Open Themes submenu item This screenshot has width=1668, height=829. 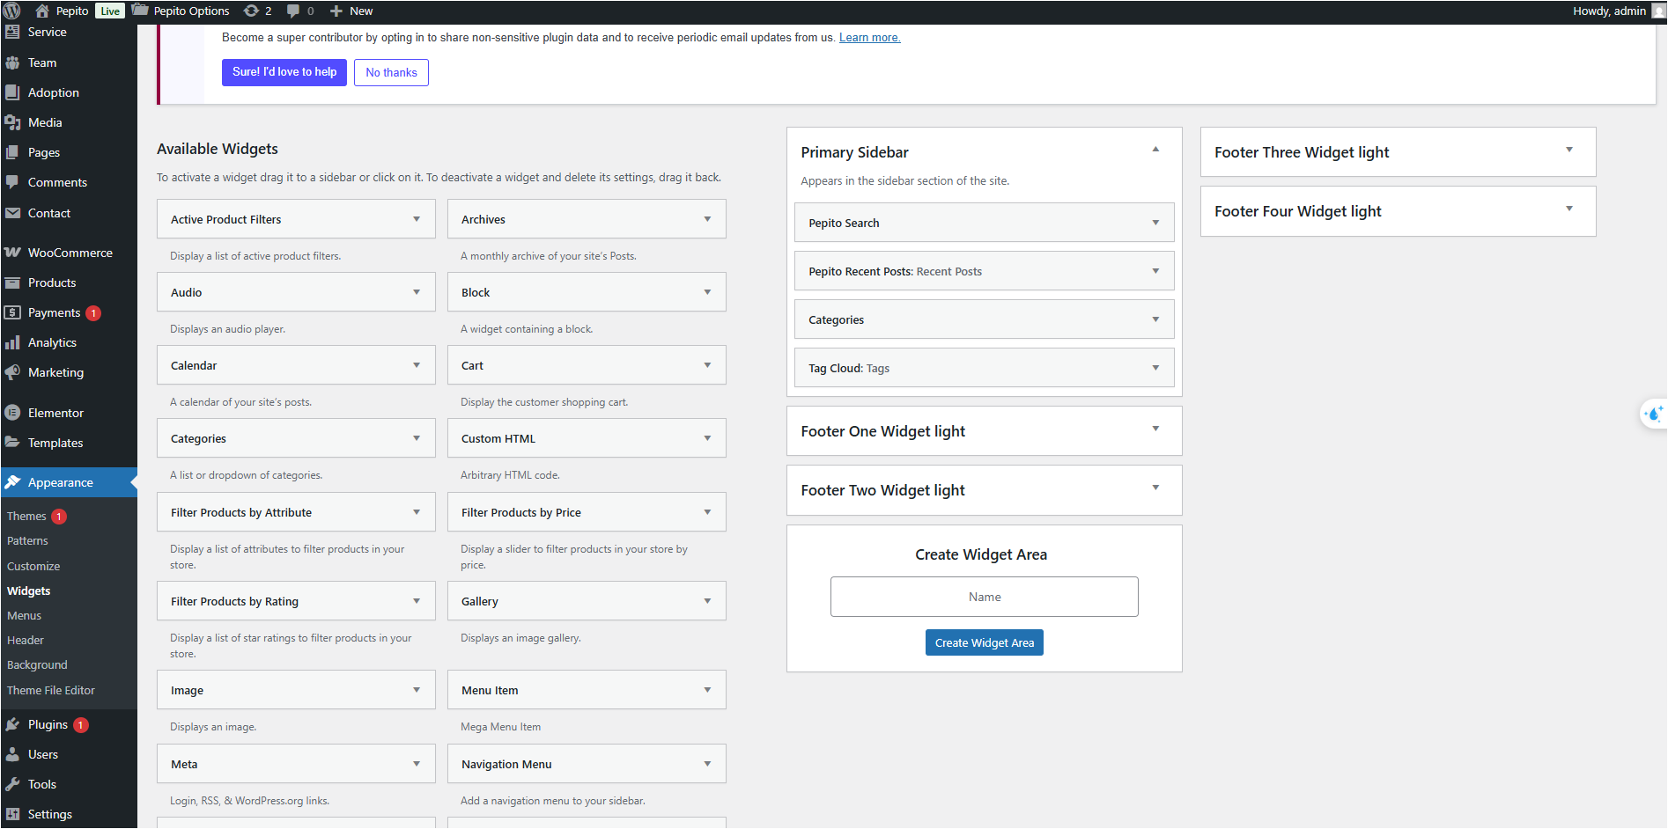point(26,516)
